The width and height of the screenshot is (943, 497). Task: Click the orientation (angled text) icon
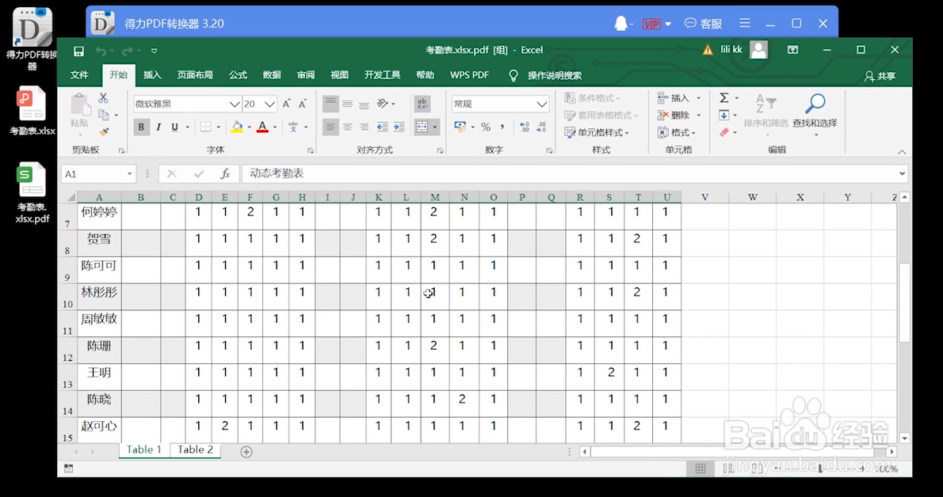click(x=383, y=104)
